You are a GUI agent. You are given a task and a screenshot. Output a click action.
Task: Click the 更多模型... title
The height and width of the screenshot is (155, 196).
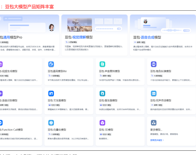point(156,130)
